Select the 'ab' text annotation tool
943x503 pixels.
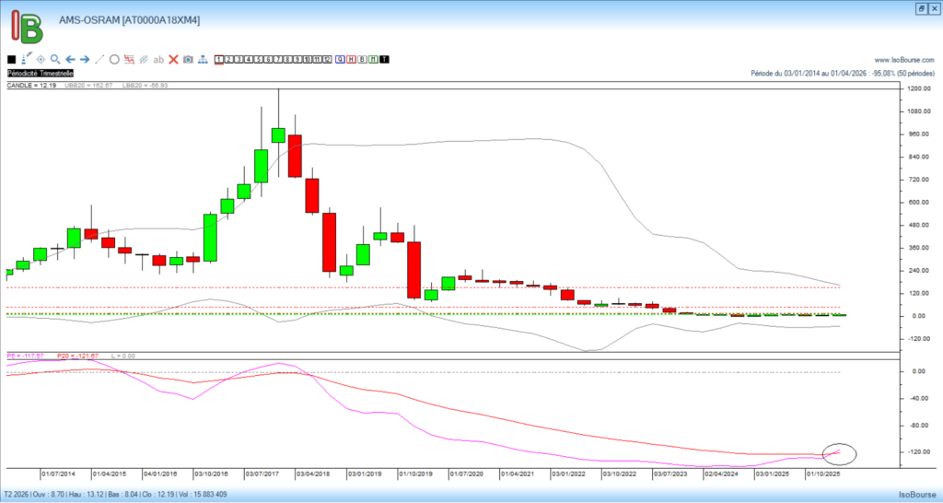158,60
